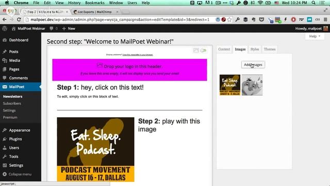Open the Premium submenu link
Image resolution: width=330 pixels, height=186 pixels.
(x=10, y=117)
